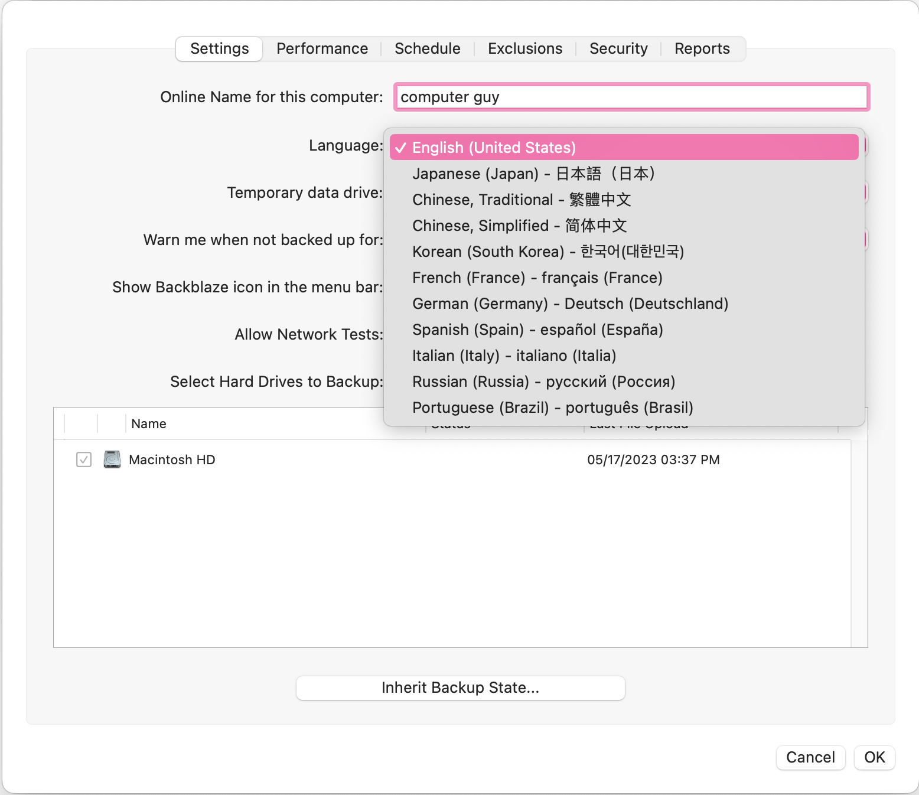Choose Italian (Italy) language option

coord(624,356)
